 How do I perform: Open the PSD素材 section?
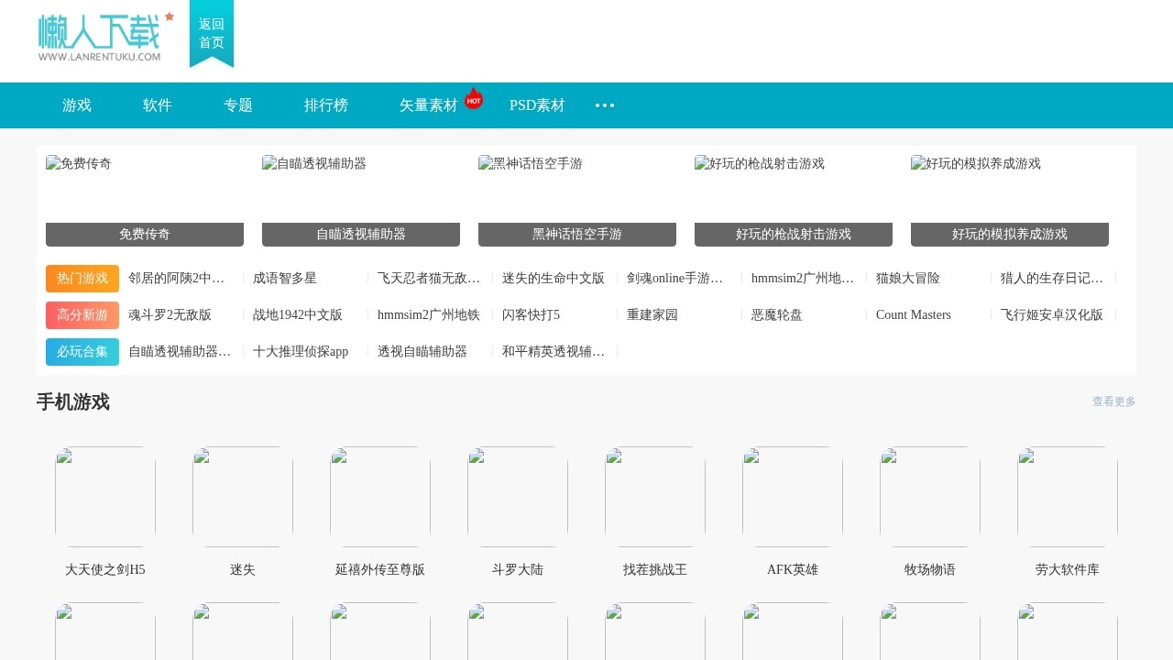537,105
